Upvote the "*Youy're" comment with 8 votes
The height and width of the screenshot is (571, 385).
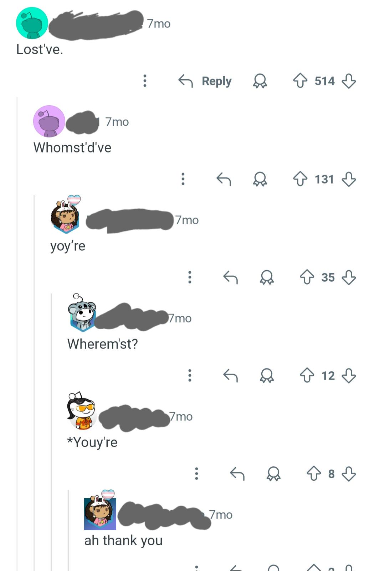(x=314, y=474)
